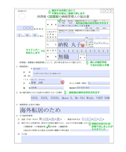
Task: Click the tax agent furigana field カンリ タロウ
Action: click(46, 80)
